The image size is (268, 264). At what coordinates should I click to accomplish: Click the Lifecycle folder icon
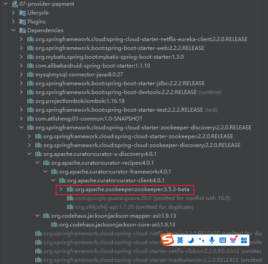pyautogui.click(x=23, y=13)
